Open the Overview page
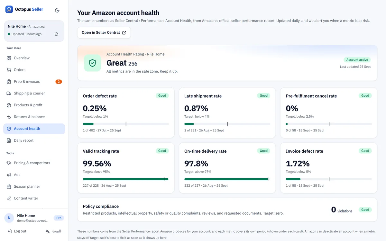 tap(34, 58)
